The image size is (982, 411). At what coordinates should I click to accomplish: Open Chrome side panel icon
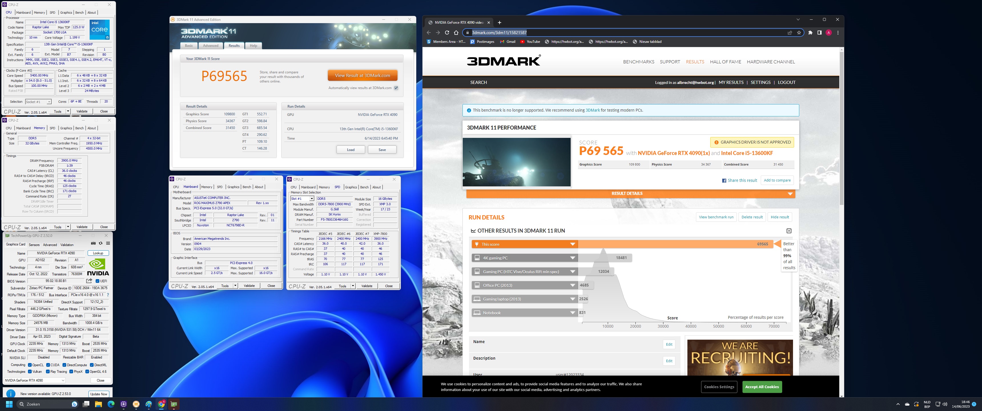click(819, 33)
